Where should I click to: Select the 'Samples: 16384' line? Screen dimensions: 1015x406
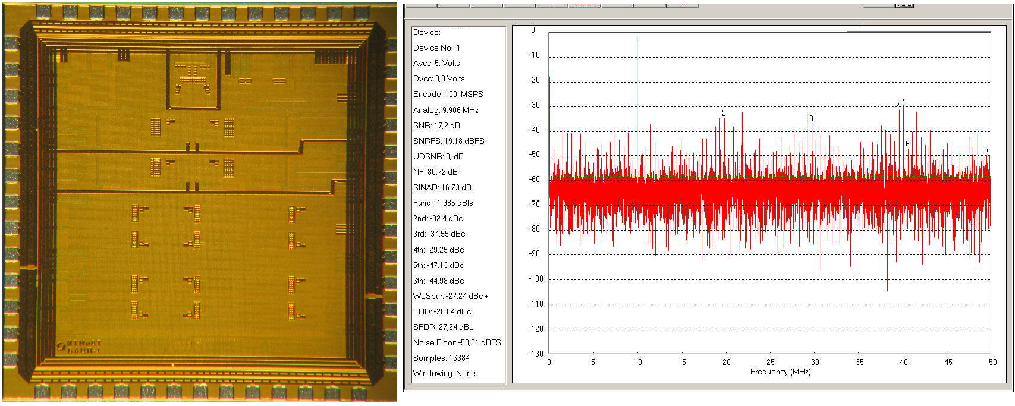(x=441, y=358)
